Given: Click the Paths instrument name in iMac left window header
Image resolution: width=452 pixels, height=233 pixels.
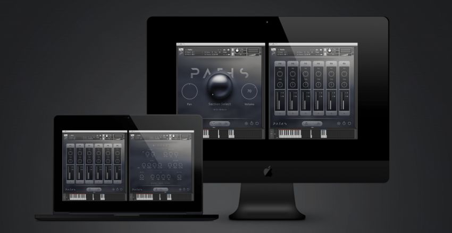Looking at the screenshot, I should point(190,49).
